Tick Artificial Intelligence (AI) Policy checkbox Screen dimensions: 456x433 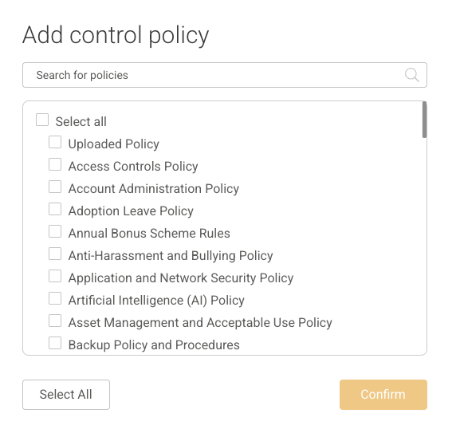tap(55, 299)
